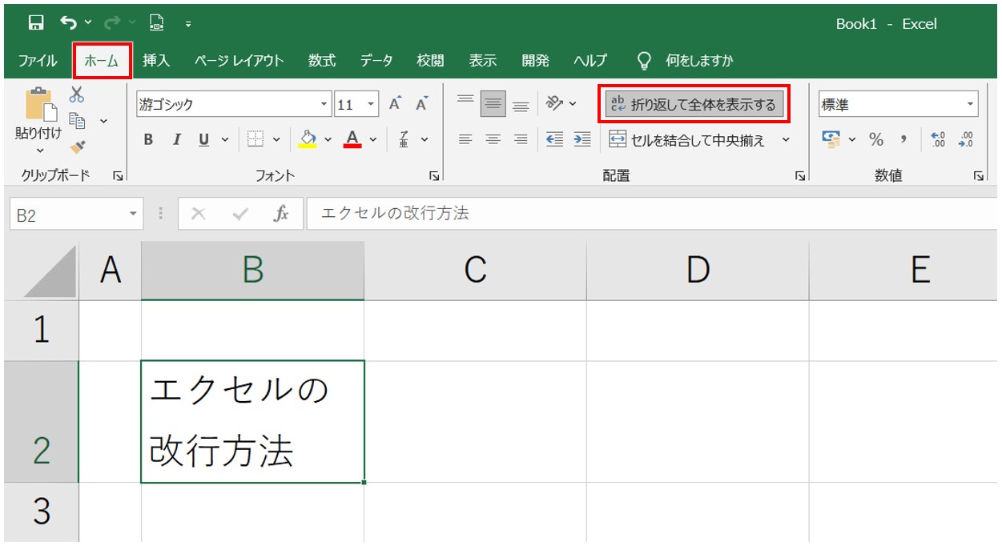This screenshot has height=546, width=1002.
Task: Open the font size 11 dropdown
Action: 371,105
